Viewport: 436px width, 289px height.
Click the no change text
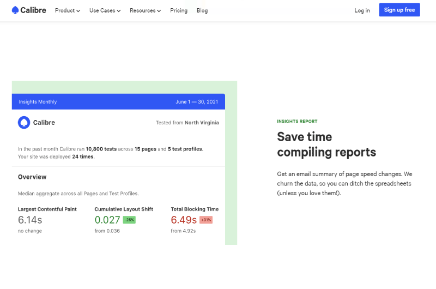[30, 231]
